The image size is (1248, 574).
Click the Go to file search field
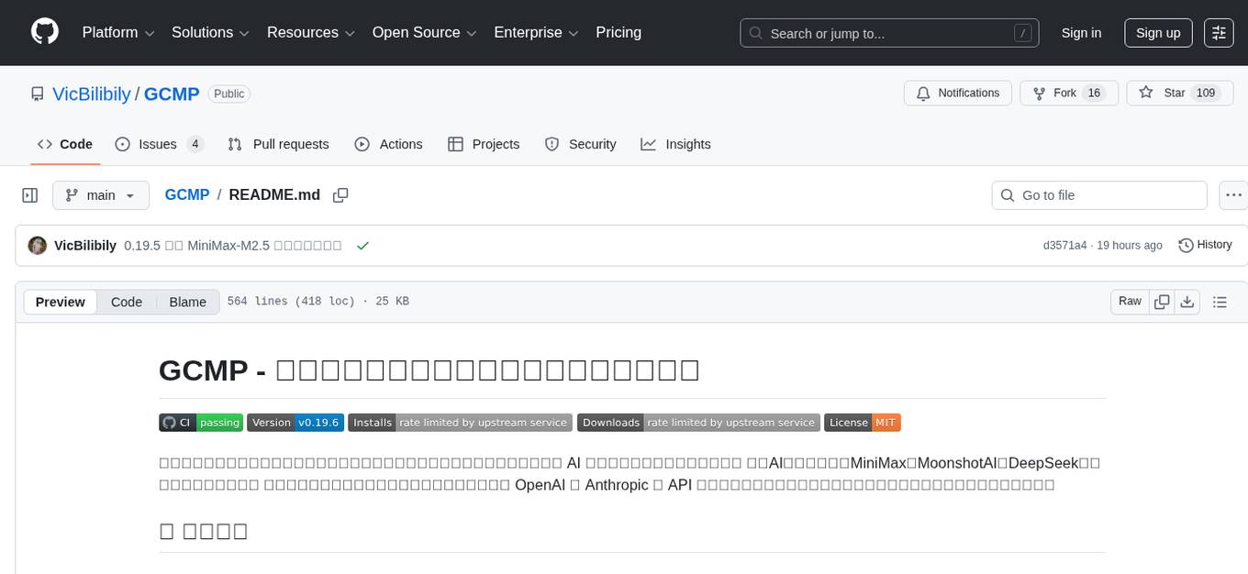click(x=1098, y=195)
